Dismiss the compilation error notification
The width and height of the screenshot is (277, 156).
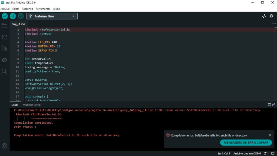pyautogui.click(x=269, y=135)
